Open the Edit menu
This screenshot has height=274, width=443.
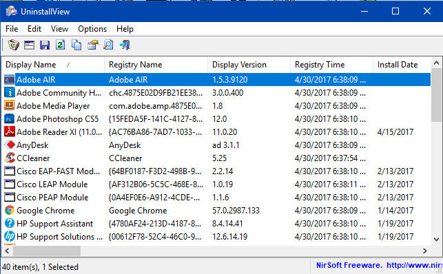[34, 29]
